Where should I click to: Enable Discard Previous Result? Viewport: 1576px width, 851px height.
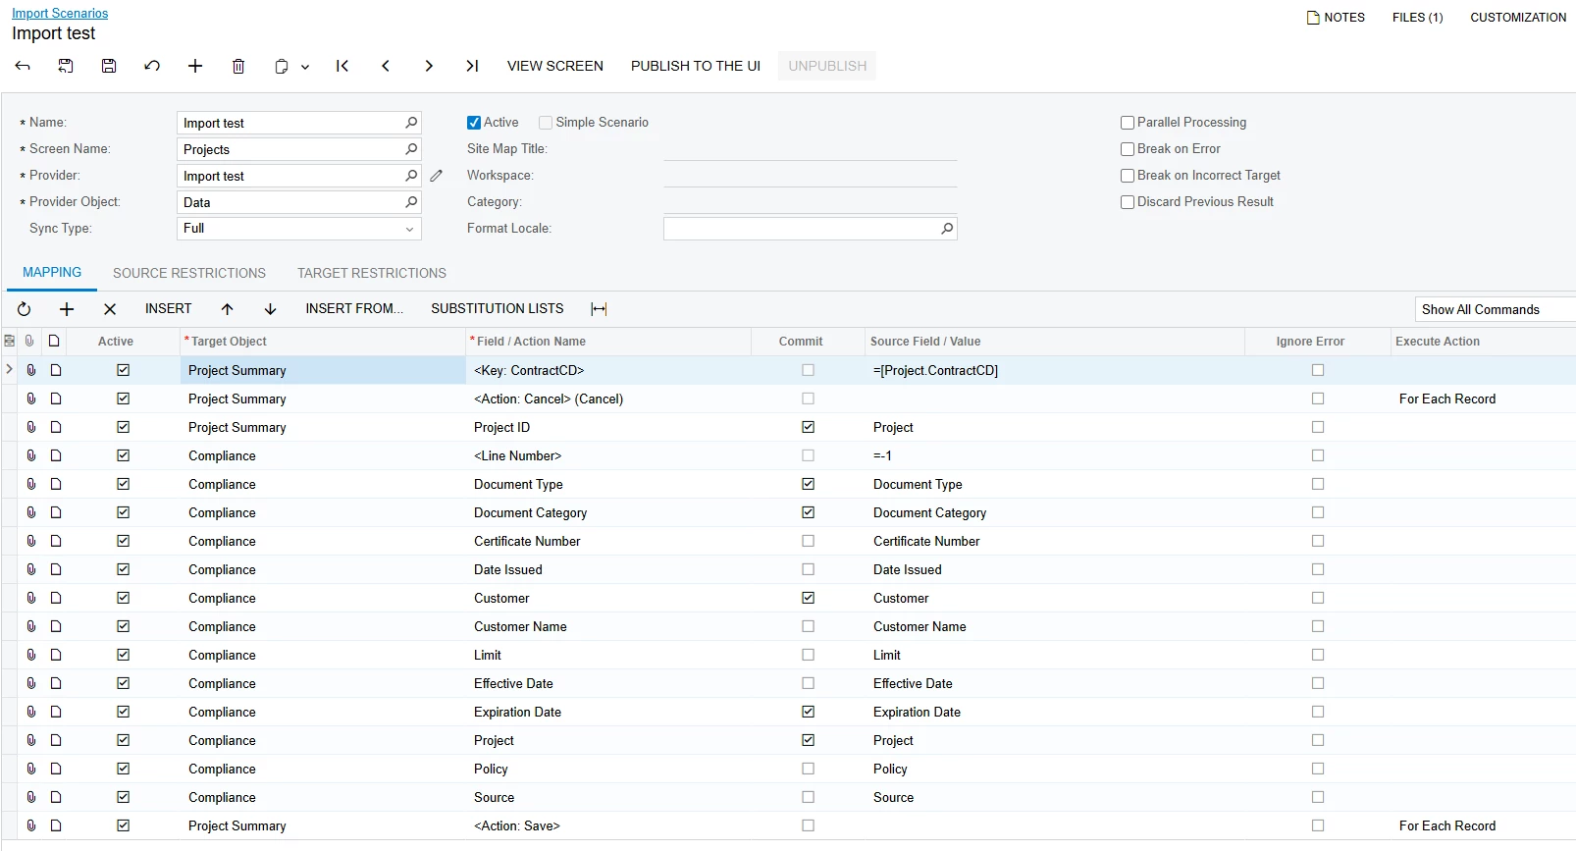coord(1128,202)
